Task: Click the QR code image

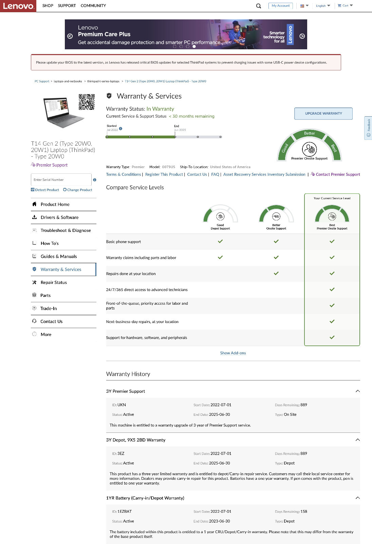Action: 87,102
